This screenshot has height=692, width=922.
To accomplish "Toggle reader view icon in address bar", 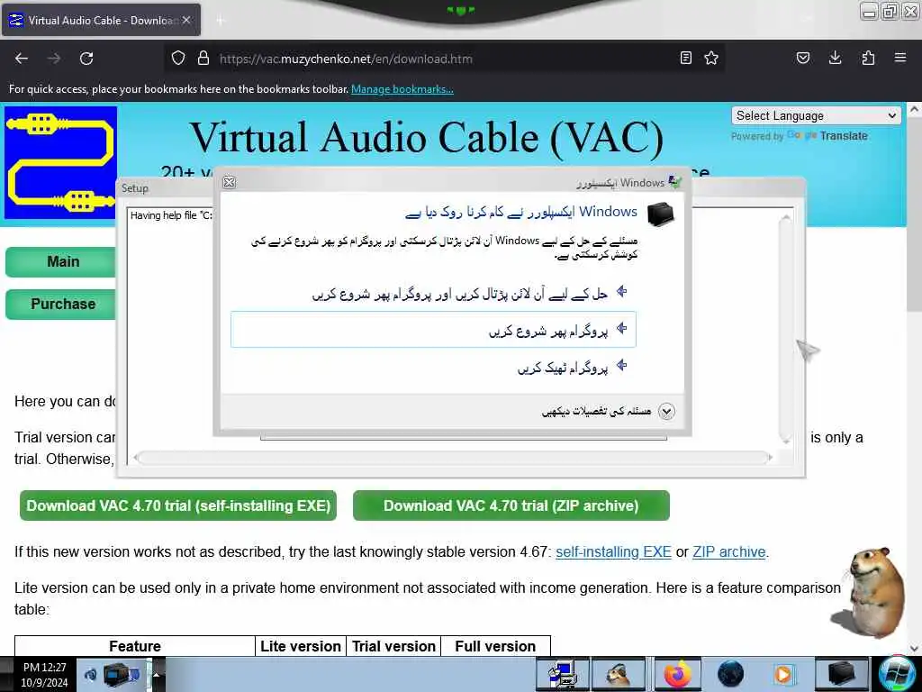I will coord(685,58).
